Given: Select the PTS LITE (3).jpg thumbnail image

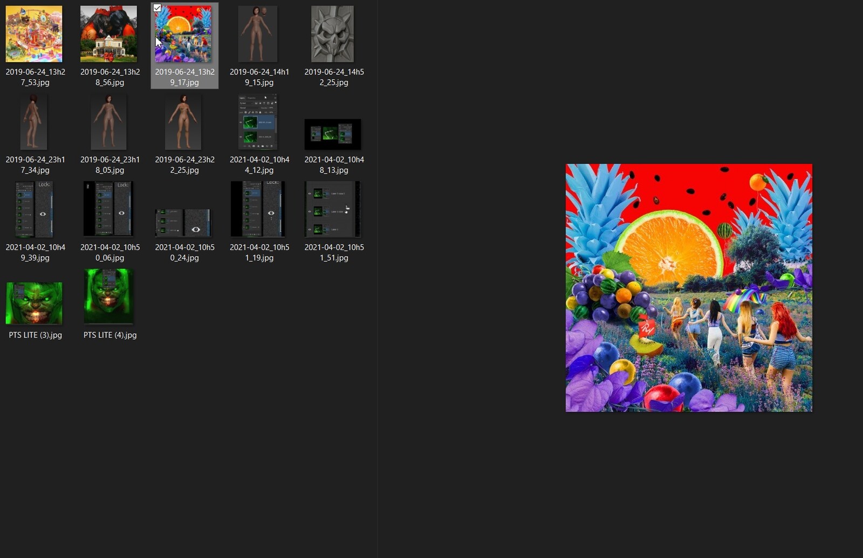Looking at the screenshot, I should click(34, 304).
